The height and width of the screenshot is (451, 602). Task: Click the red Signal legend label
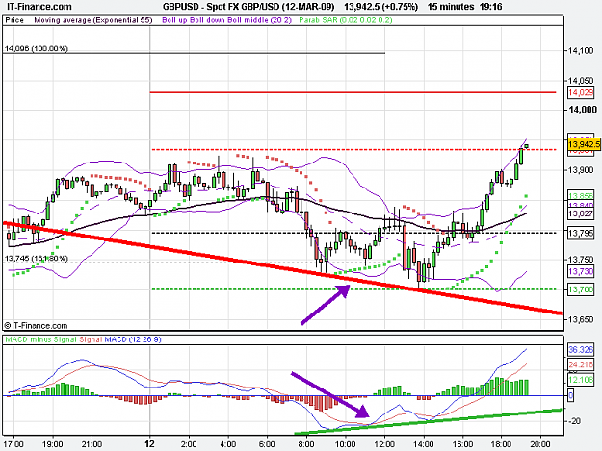point(91,339)
